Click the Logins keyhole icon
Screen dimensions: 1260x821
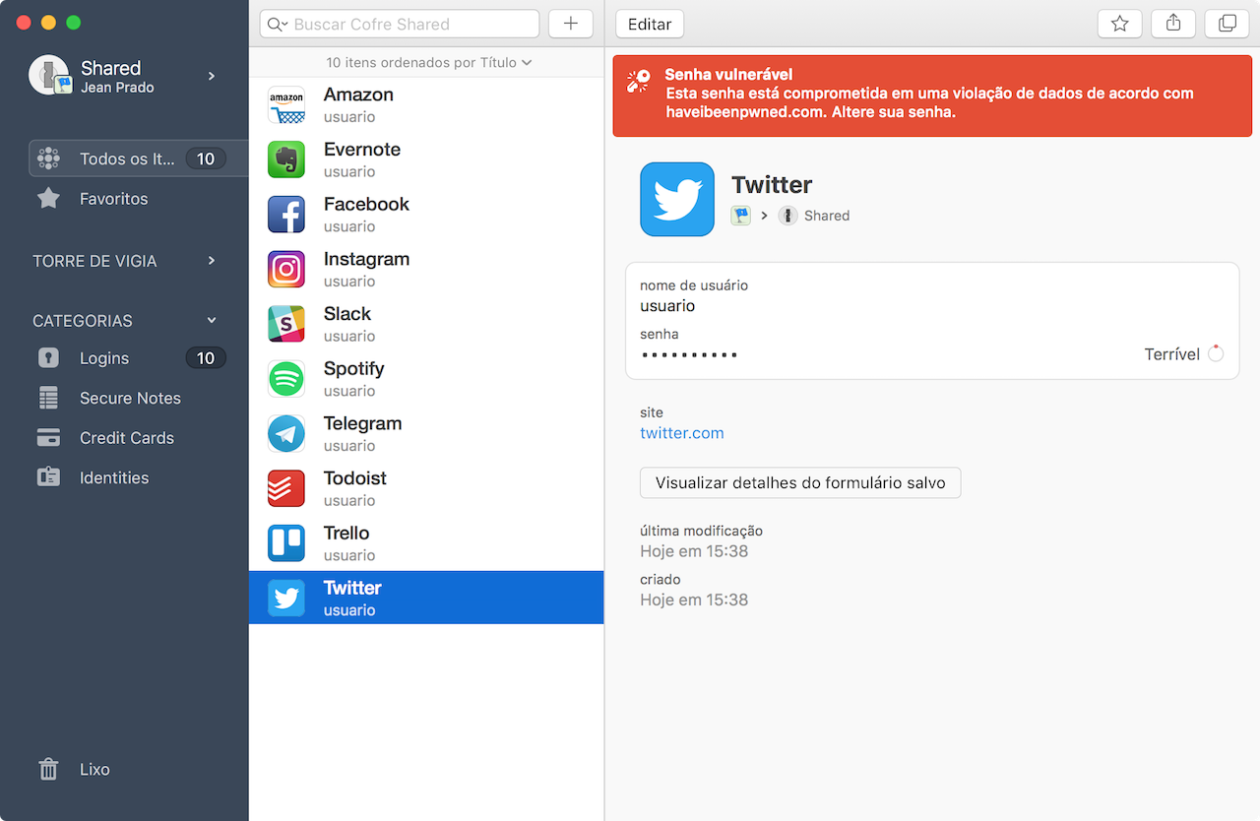click(48, 358)
